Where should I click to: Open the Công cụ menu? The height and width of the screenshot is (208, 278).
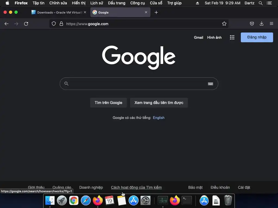(x=137, y=3)
